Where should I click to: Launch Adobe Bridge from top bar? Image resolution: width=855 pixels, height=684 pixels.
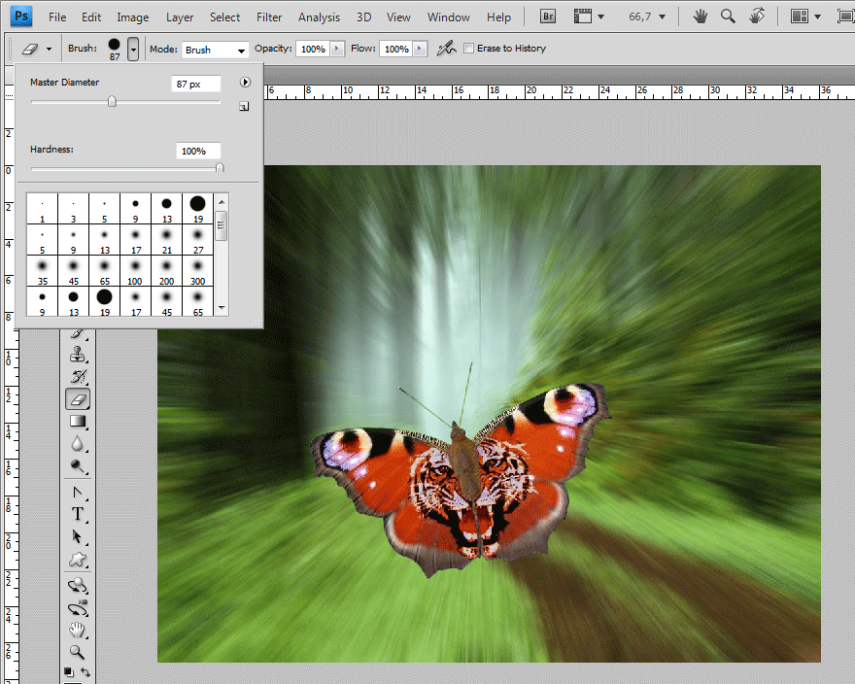coord(548,17)
